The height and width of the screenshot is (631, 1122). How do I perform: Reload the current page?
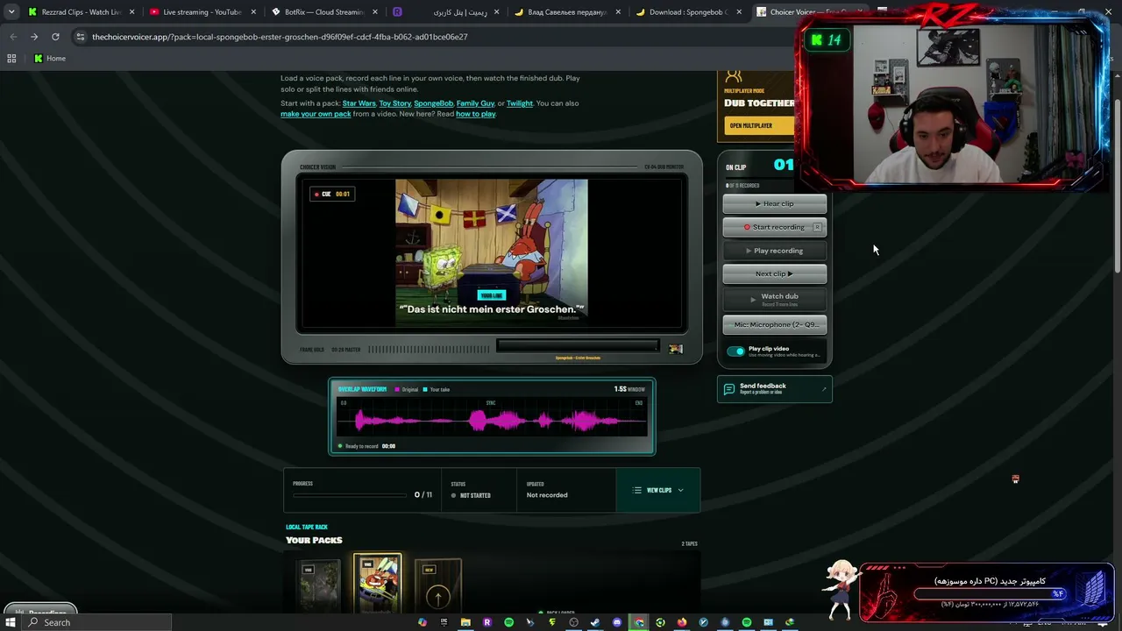[x=55, y=37]
